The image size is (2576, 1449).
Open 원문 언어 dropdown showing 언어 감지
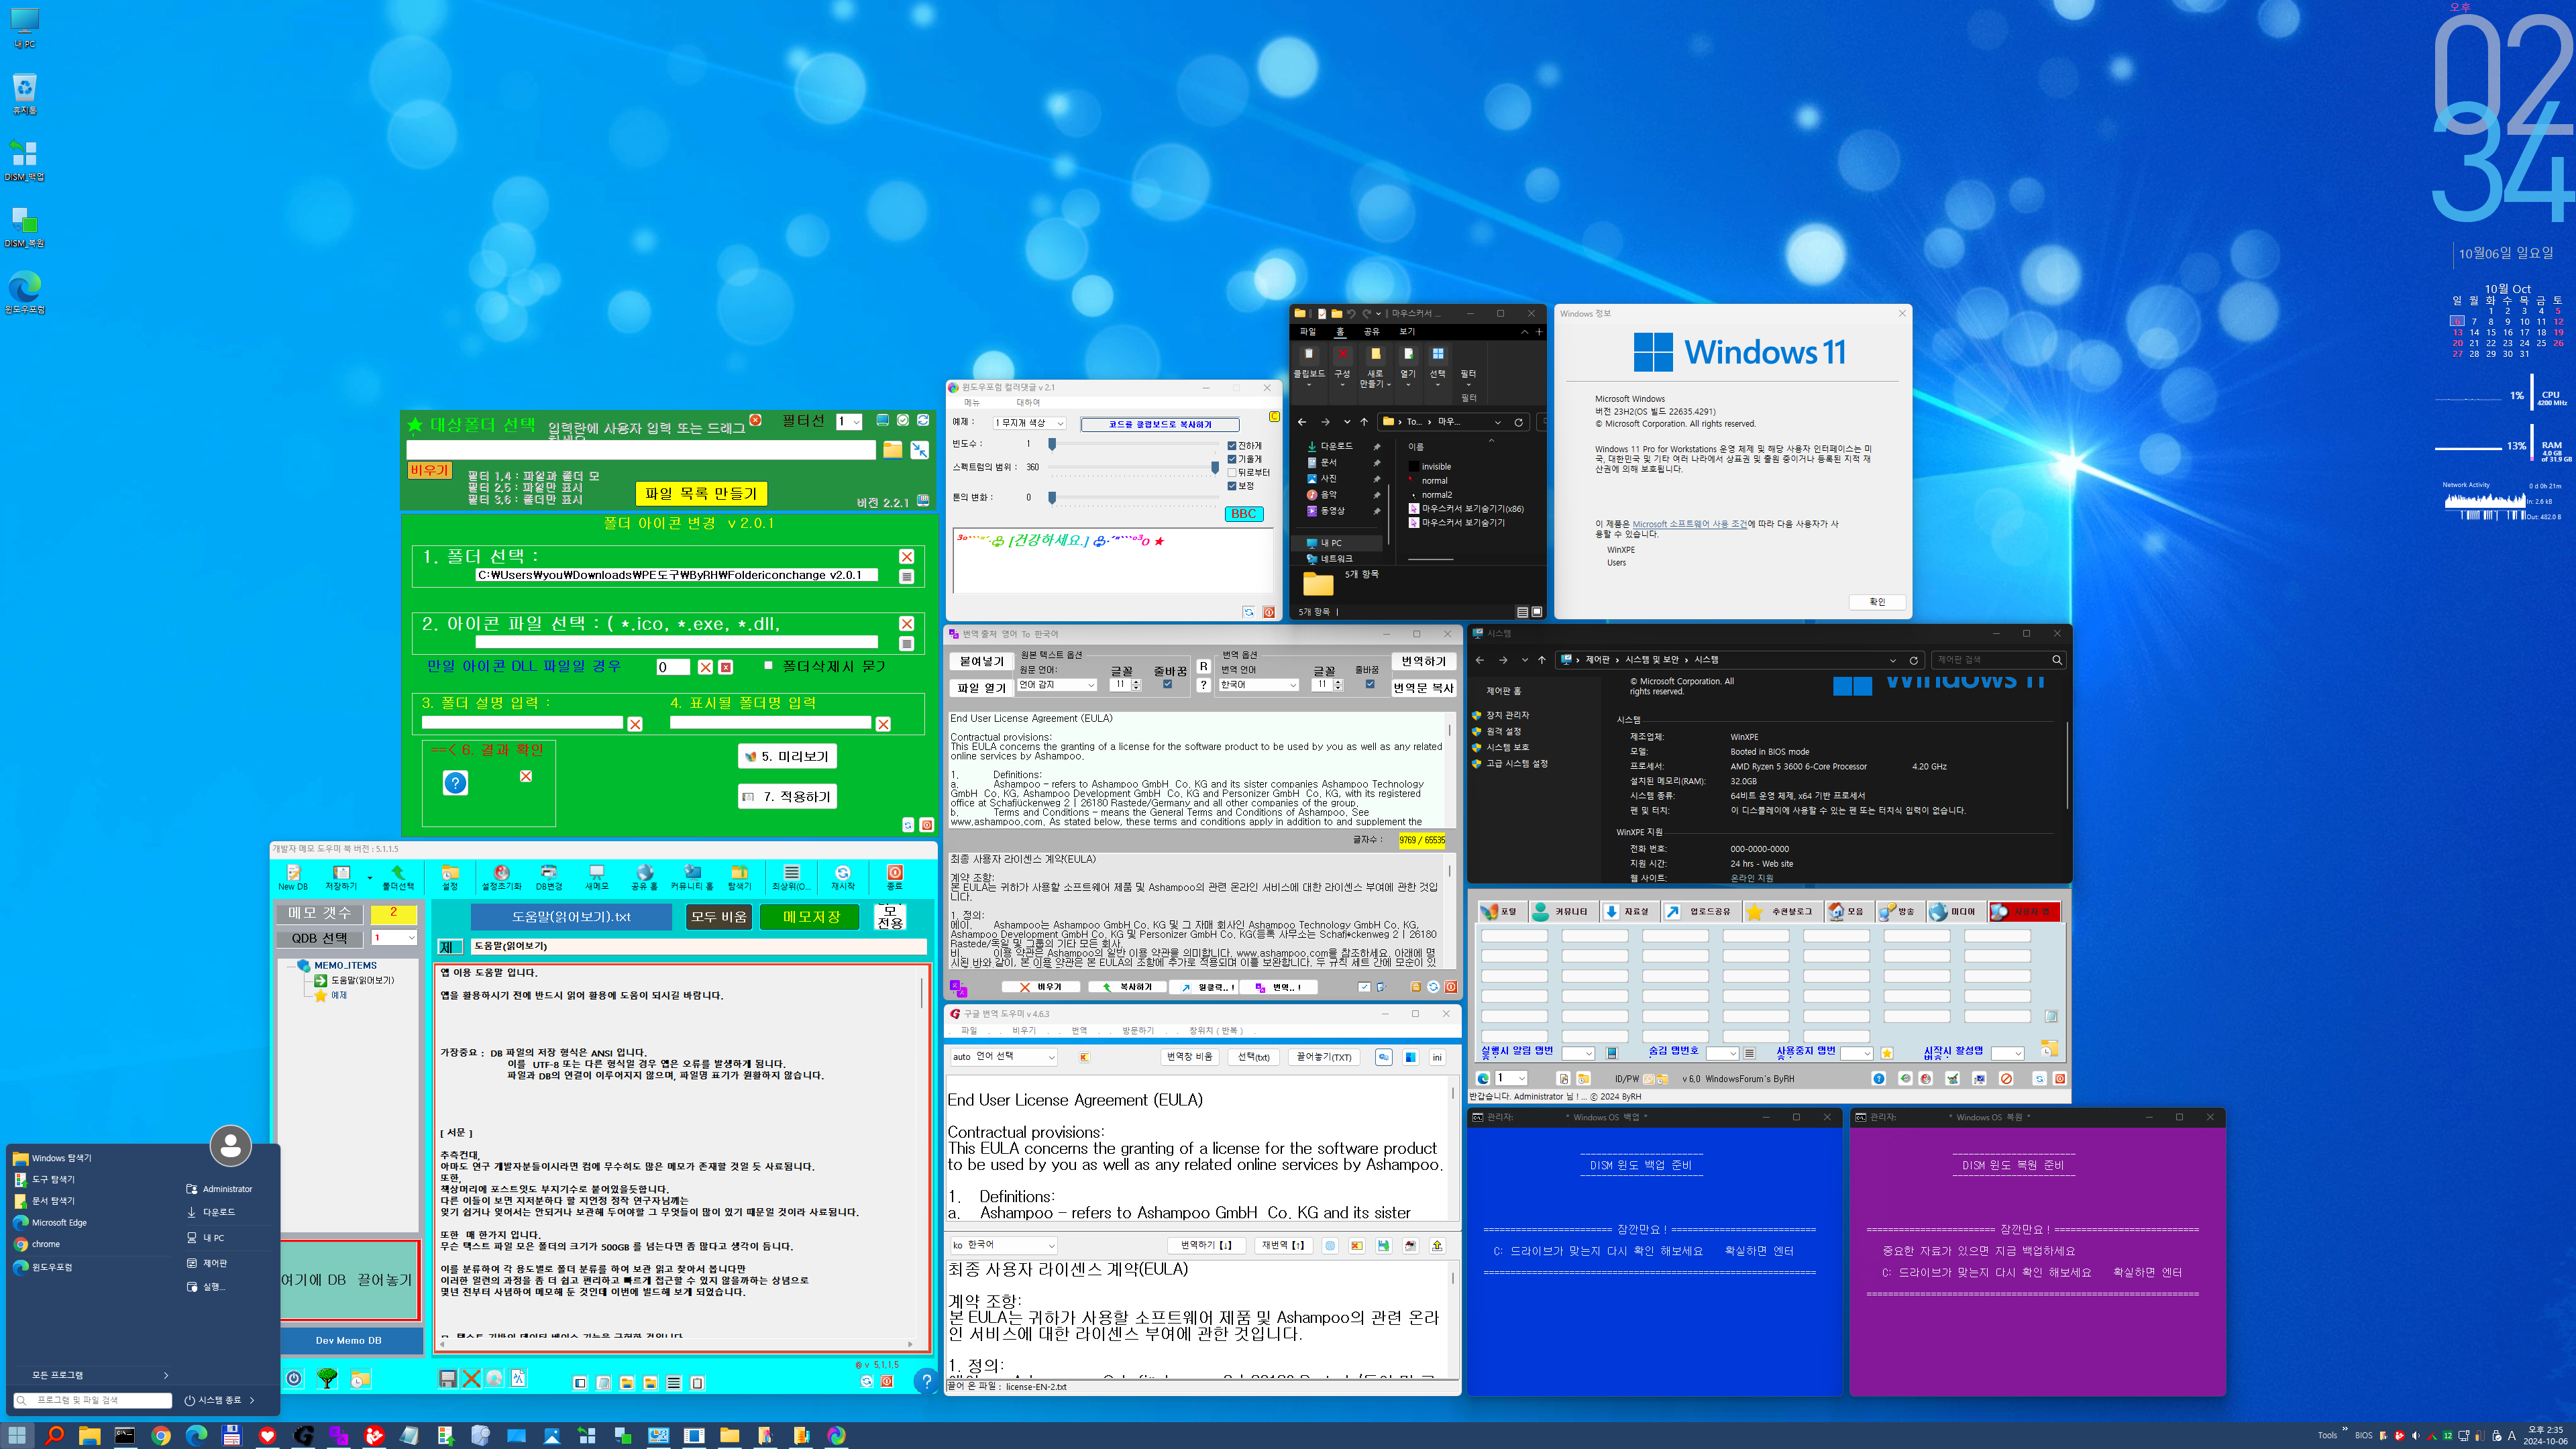1057,685
